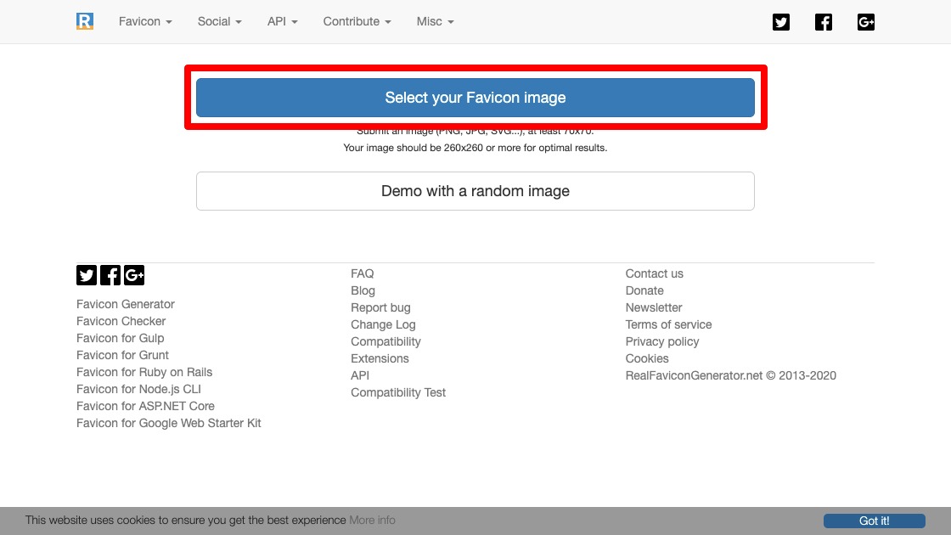Screen dimensions: 951x535
Task: Click the footer Google Plus icon
Action: click(134, 274)
